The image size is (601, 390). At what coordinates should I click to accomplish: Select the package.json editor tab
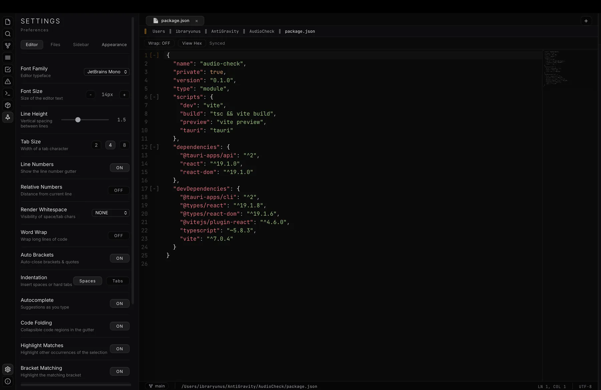(x=175, y=21)
